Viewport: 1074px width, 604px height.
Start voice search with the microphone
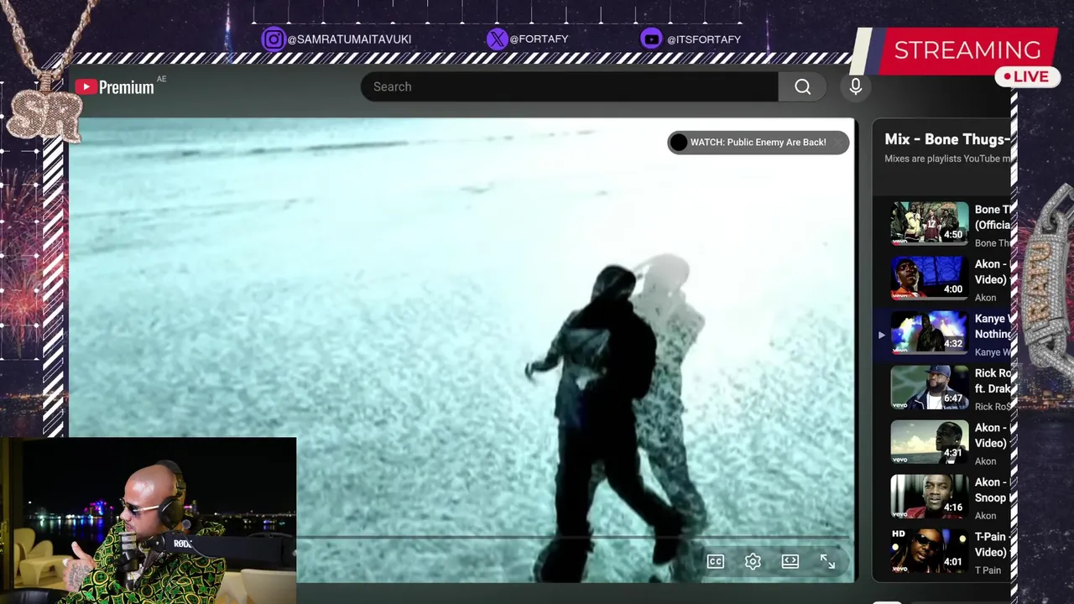(856, 86)
